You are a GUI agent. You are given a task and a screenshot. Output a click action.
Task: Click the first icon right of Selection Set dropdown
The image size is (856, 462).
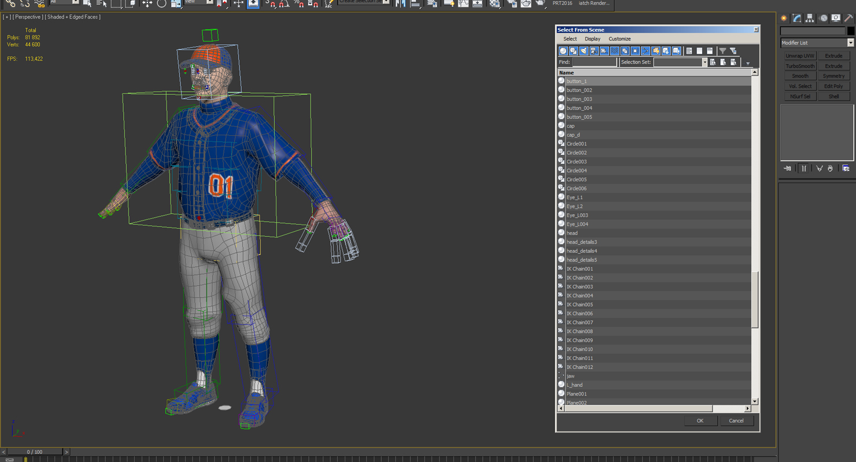pyautogui.click(x=713, y=62)
